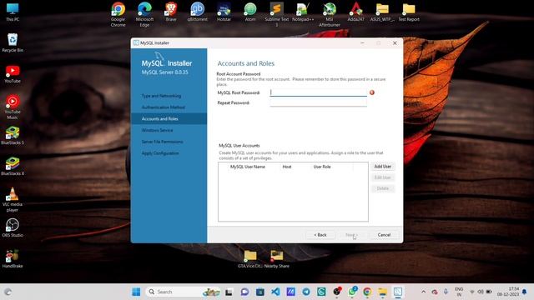Screen dimensions: 534x300
Task: Go Back to previous installer step
Action: [x=320, y=235]
